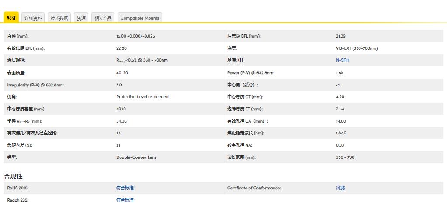Click the 有效焦距 EFL (mm) row label

point(26,48)
